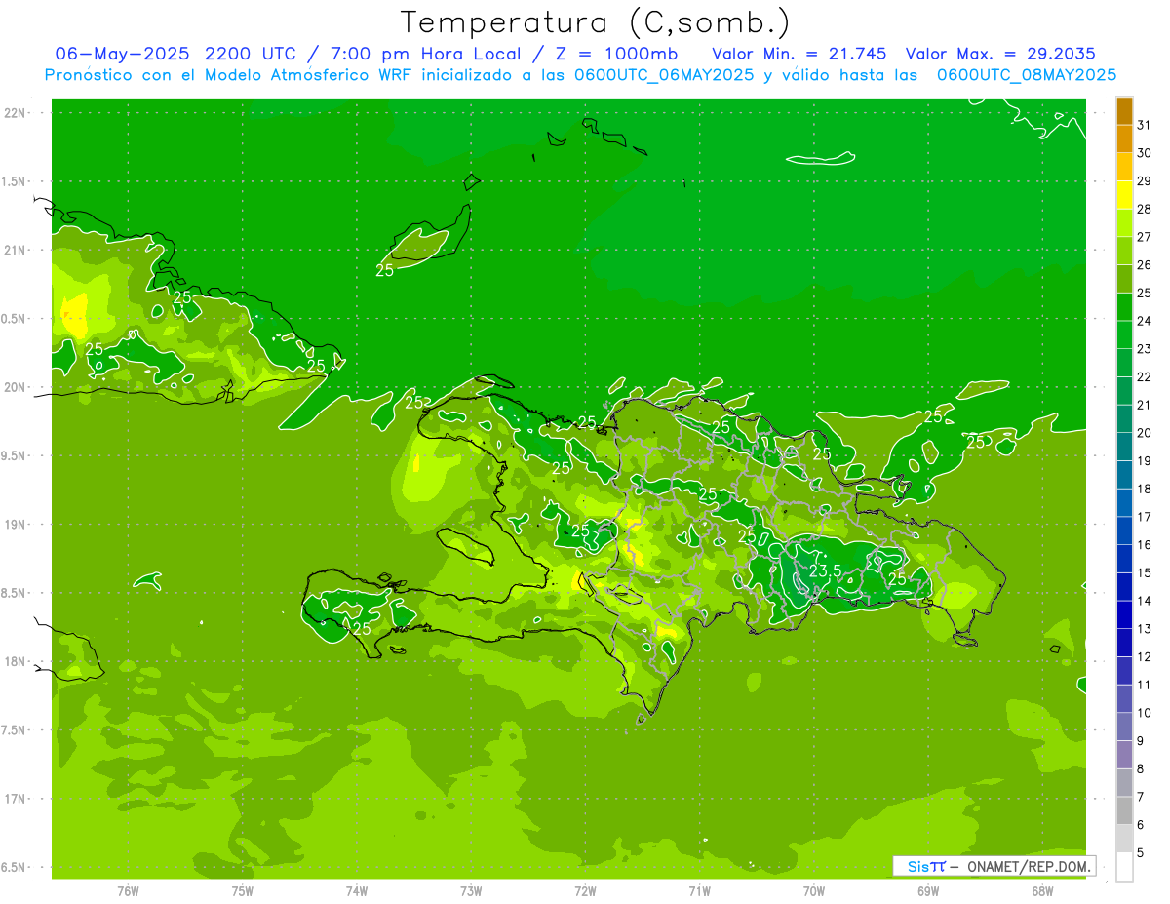Click the legend value '29'
1170x904 pixels.
(x=1145, y=180)
